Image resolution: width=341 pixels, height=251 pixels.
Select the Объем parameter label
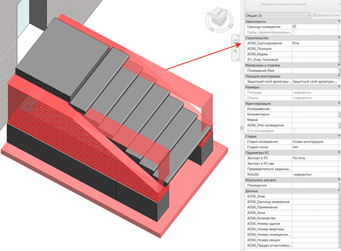pyautogui.click(x=252, y=98)
